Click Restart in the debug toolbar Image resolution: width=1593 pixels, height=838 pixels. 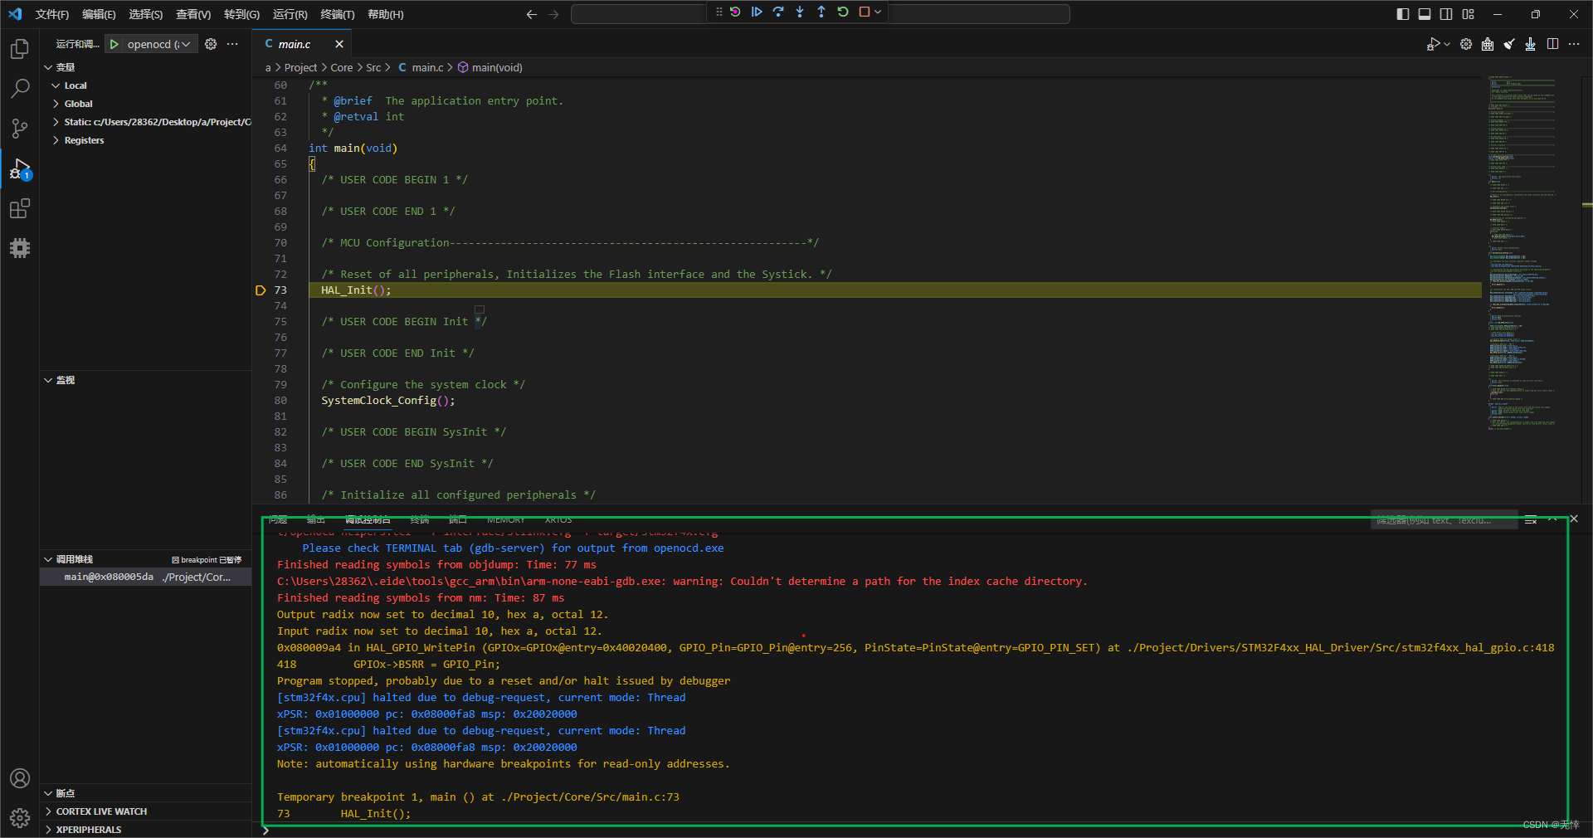843,12
